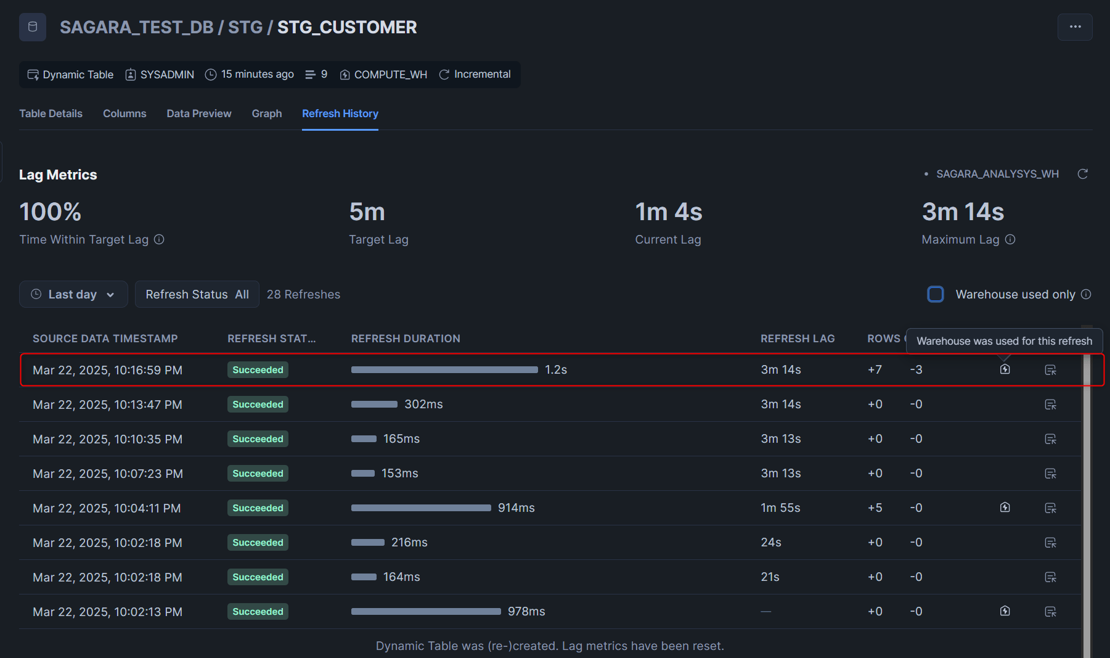Image resolution: width=1110 pixels, height=658 pixels.
Task: Click the refresh icon next to SAGARA_ANALYSYS_WH
Action: [x=1082, y=174]
